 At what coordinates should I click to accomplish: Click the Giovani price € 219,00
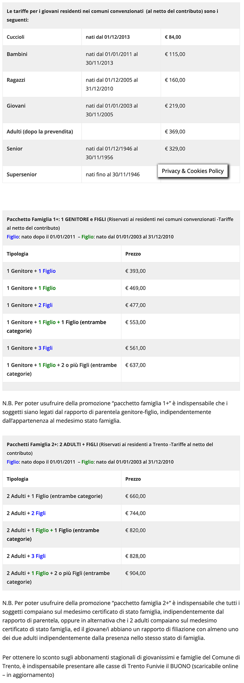pyautogui.click(x=175, y=106)
